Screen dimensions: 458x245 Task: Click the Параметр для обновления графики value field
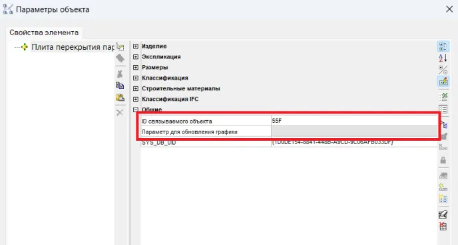point(354,131)
